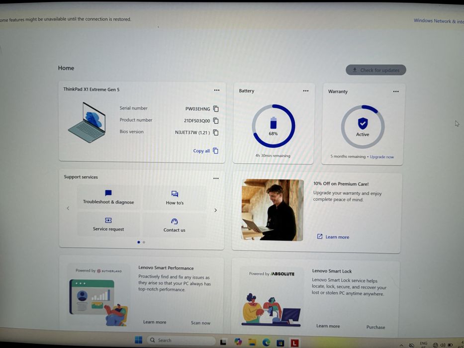Click Check for updates button

[x=376, y=70]
